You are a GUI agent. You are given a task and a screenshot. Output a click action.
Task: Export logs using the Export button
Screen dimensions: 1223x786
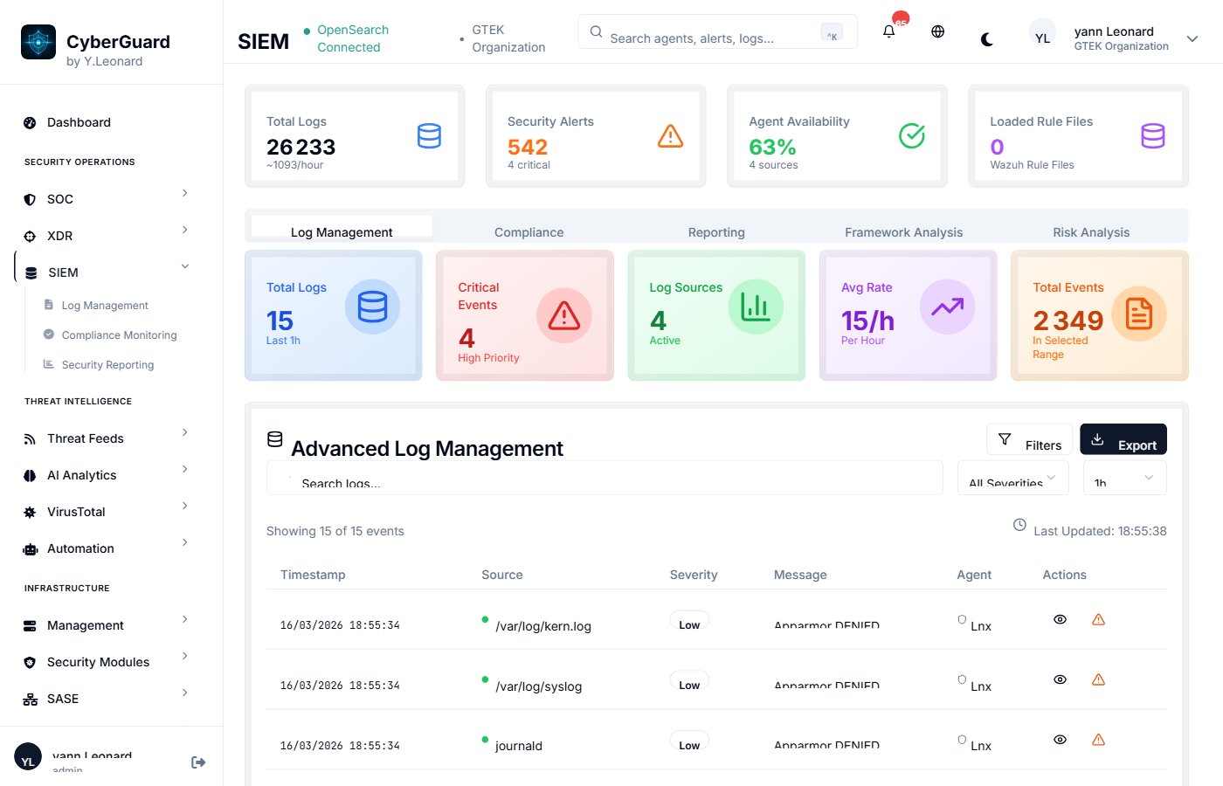point(1123,438)
